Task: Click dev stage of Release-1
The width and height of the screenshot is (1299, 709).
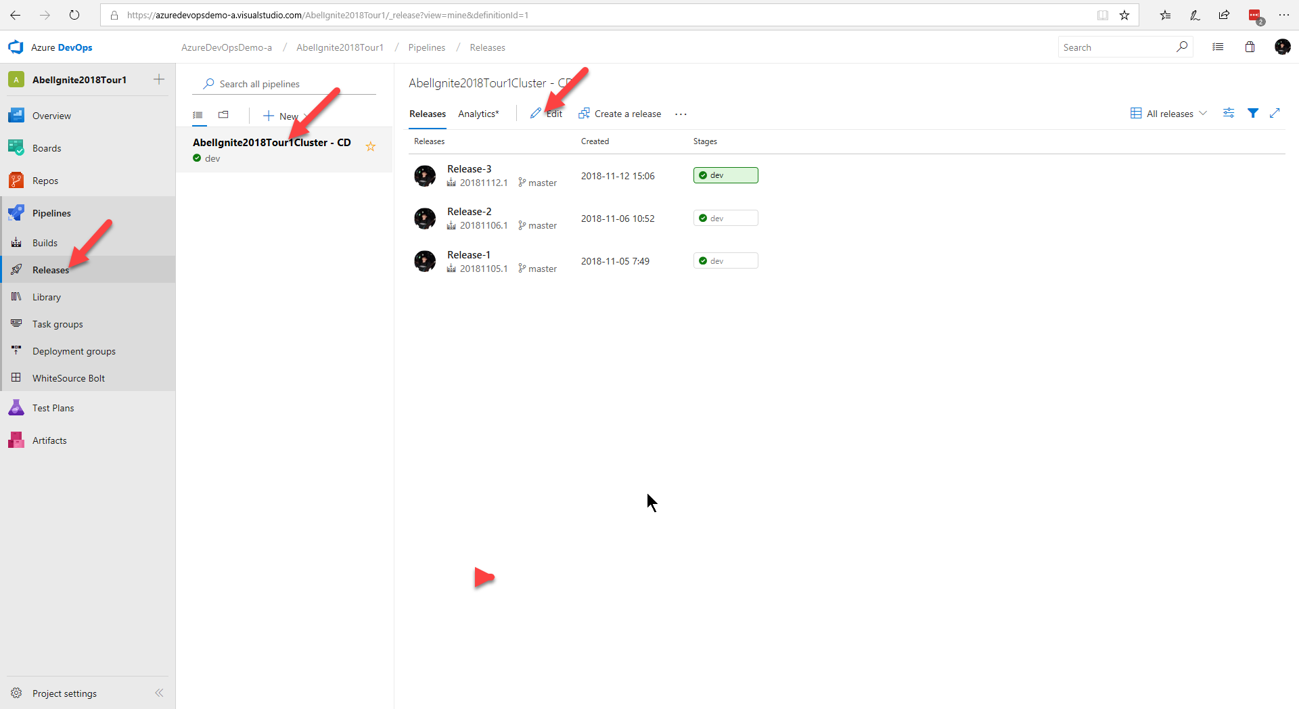Action: (726, 260)
